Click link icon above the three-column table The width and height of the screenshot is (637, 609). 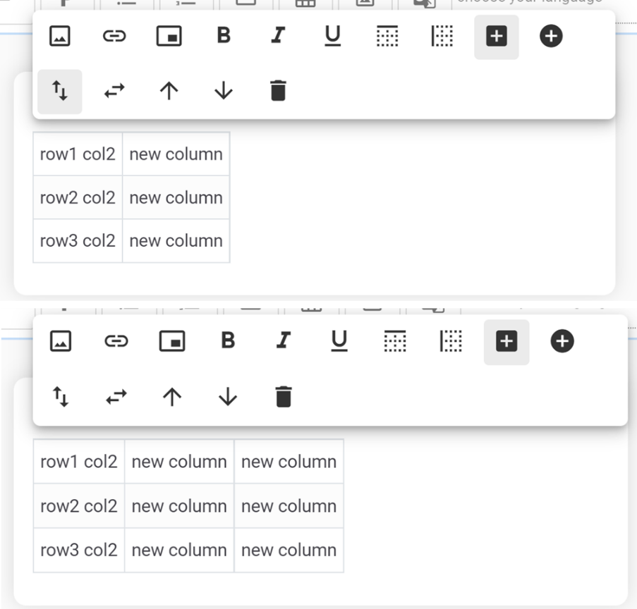(115, 342)
